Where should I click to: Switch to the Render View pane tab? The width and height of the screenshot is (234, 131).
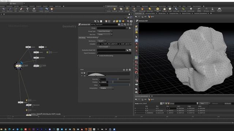tap(162, 13)
